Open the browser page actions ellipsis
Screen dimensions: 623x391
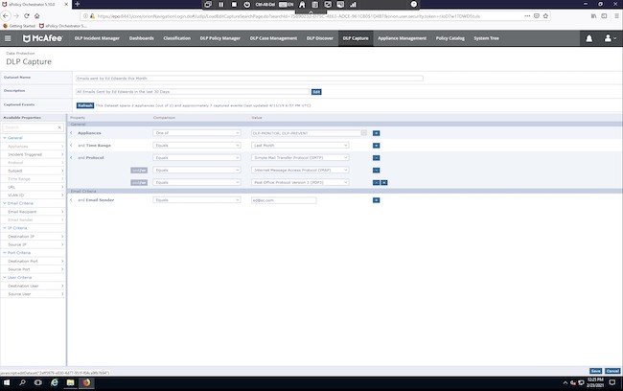(527, 16)
